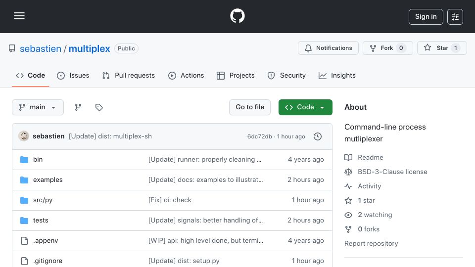Click '4 years ago' in bin row
475x267 pixels.
click(306, 160)
